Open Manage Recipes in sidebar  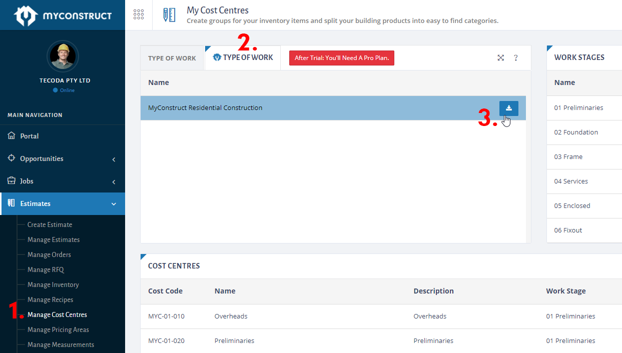(50, 299)
